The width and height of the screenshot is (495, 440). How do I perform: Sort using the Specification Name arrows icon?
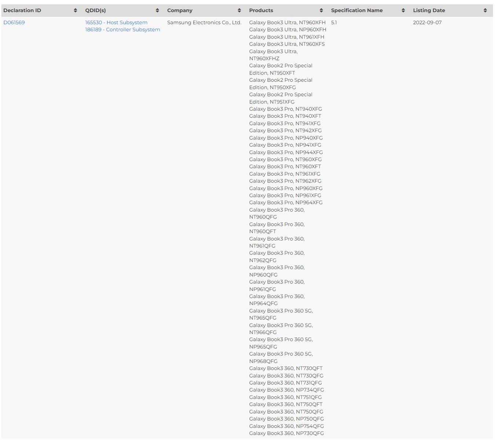tap(403, 11)
